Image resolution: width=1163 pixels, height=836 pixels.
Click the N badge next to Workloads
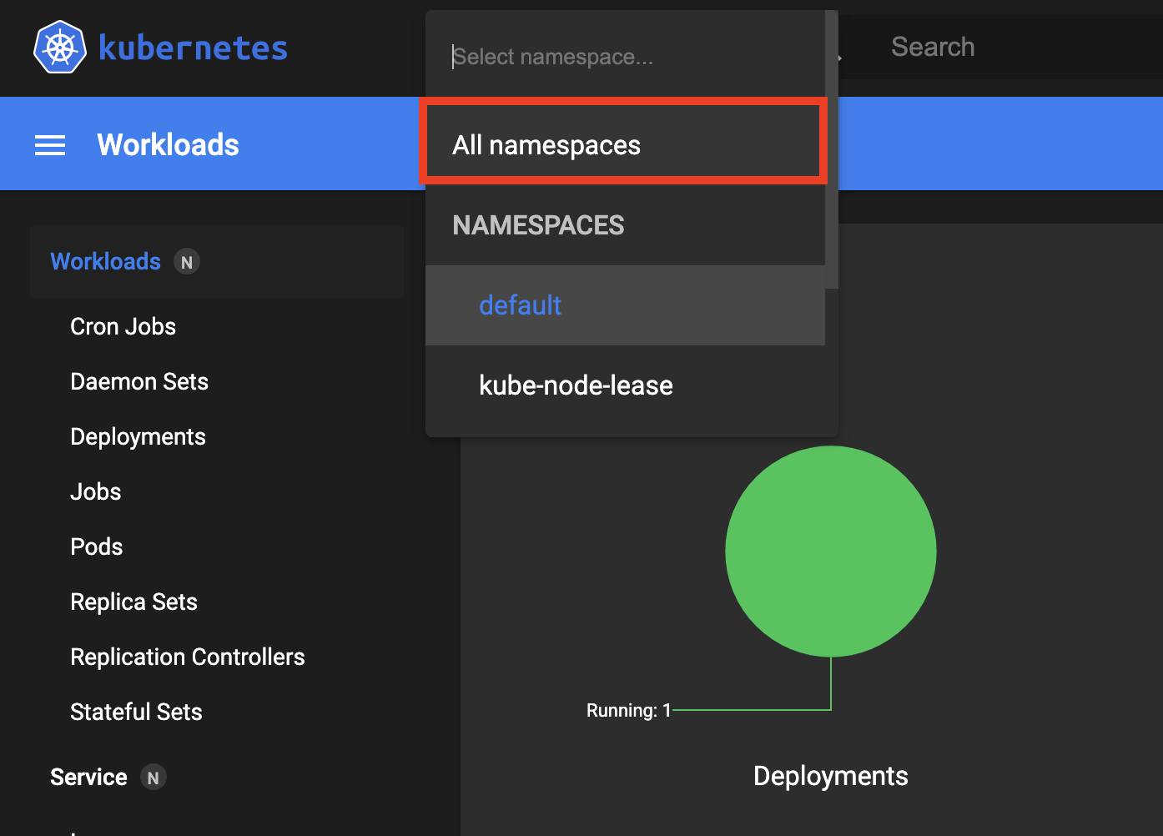pos(186,261)
